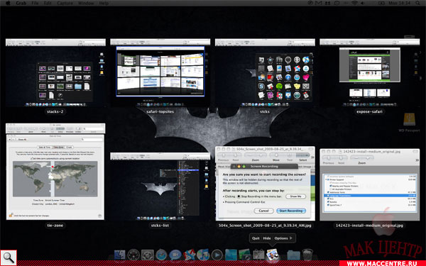The image size is (426, 266).
Task: Click Hide in the Dock popup
Action: coord(267,238)
